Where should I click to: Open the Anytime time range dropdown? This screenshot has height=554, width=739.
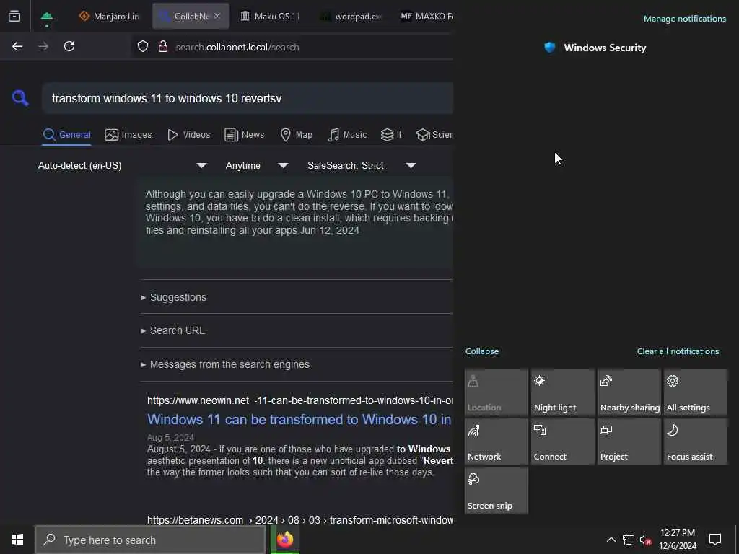(x=256, y=165)
